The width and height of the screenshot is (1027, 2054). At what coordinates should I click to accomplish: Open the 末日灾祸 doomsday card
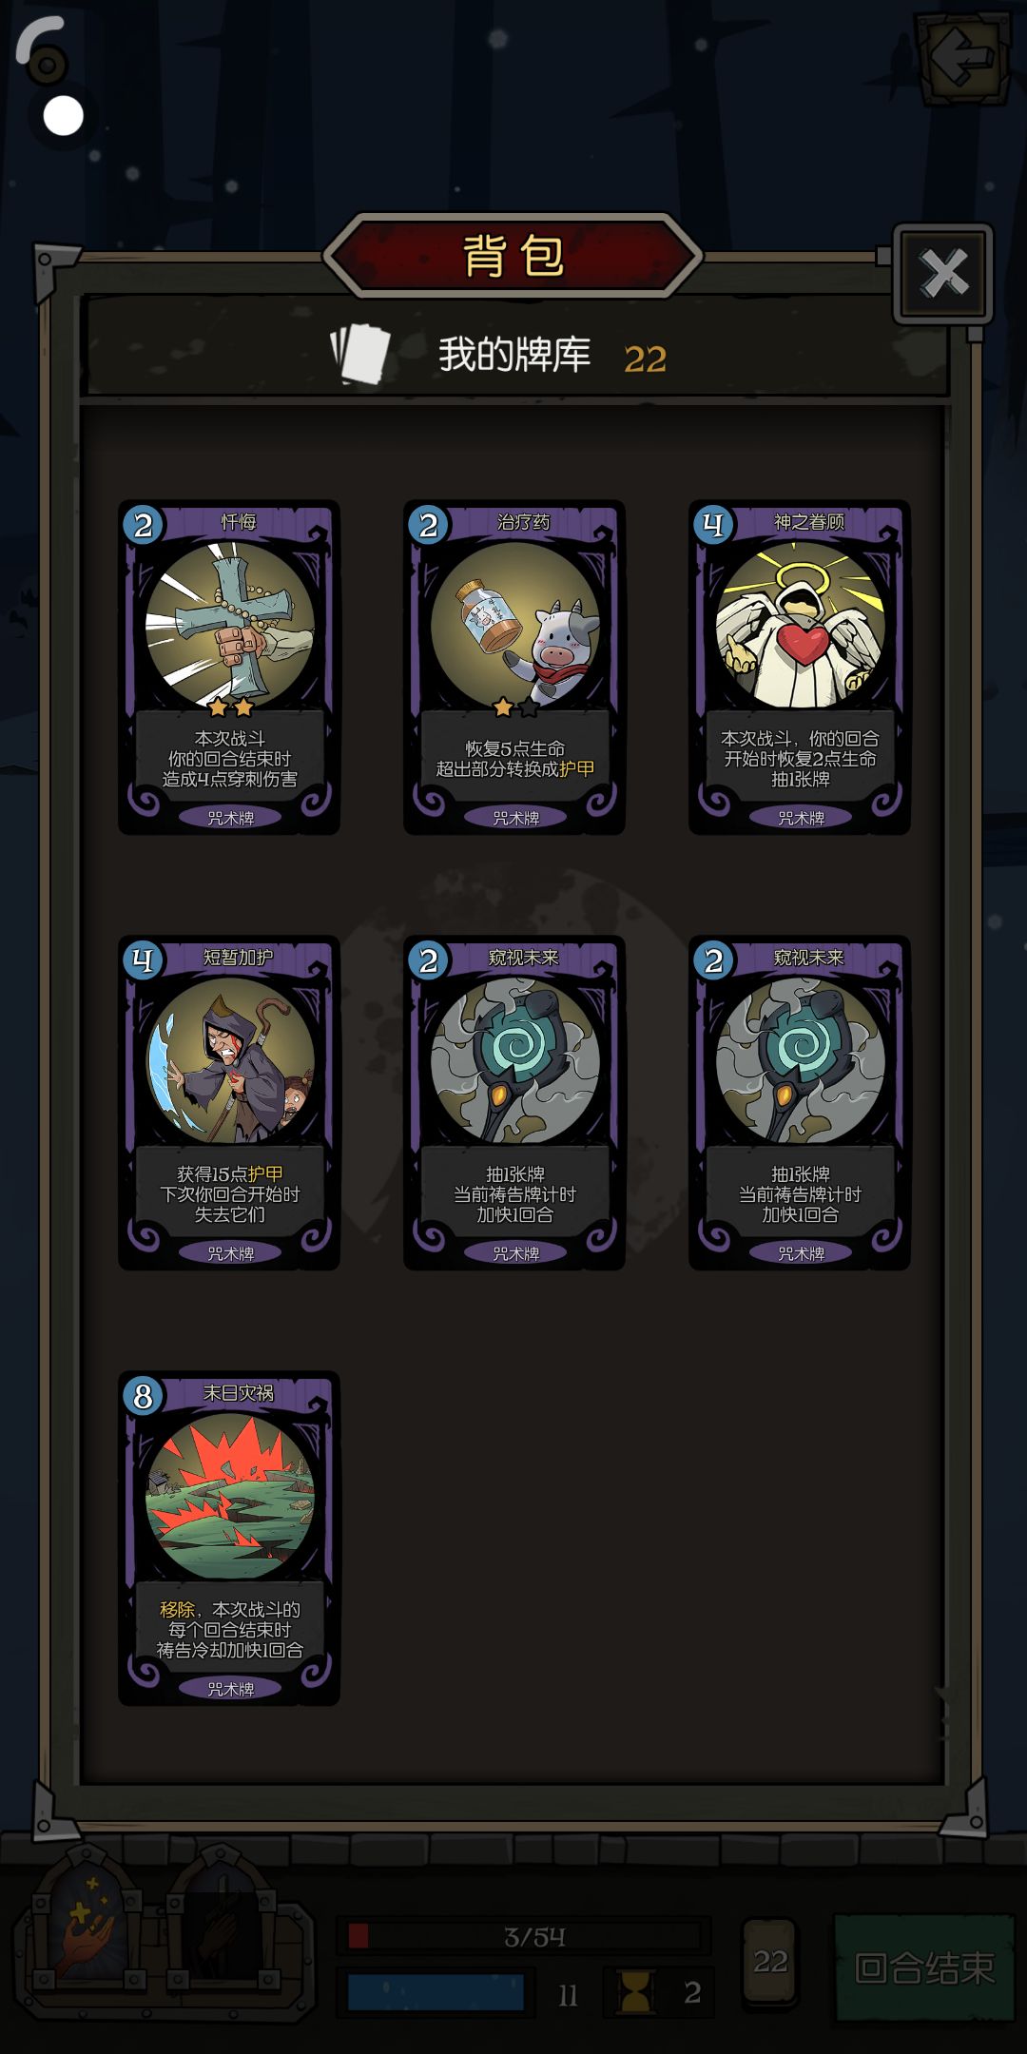pyautogui.click(x=229, y=1539)
